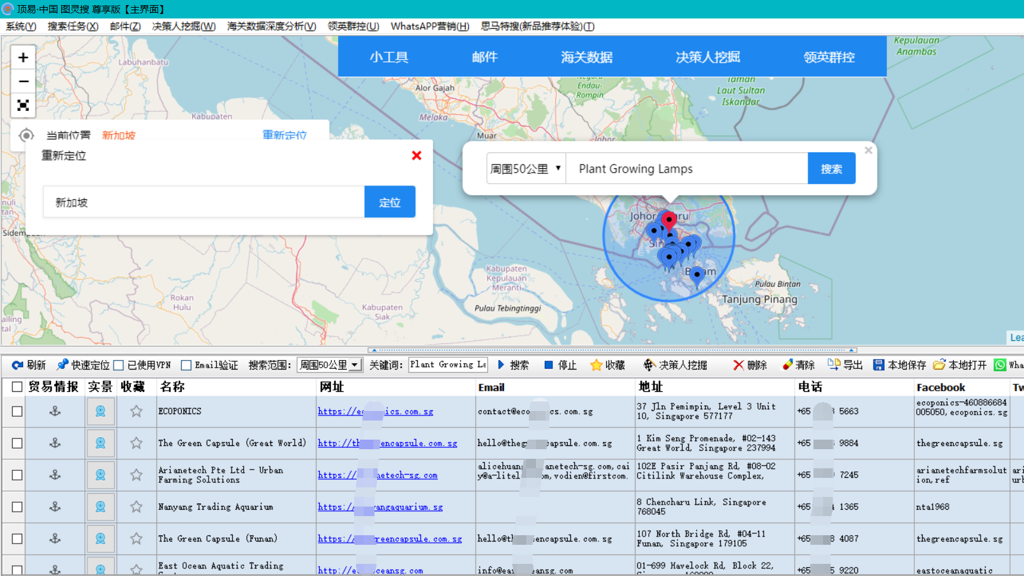This screenshot has width=1024, height=576.
Task: Open the 思马特搜 menu
Action: coord(537,26)
